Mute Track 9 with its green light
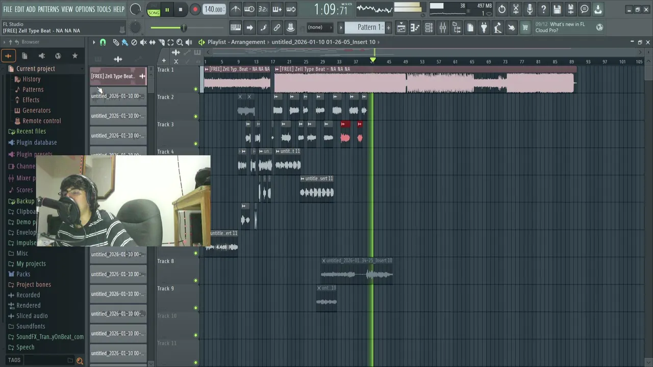Screen dimensions: 653x367 coord(195,308)
